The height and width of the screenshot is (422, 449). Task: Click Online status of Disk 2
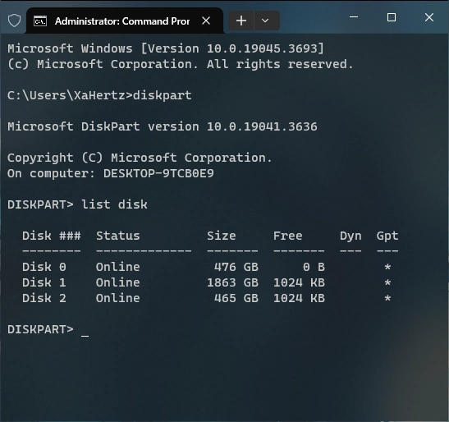tap(117, 298)
